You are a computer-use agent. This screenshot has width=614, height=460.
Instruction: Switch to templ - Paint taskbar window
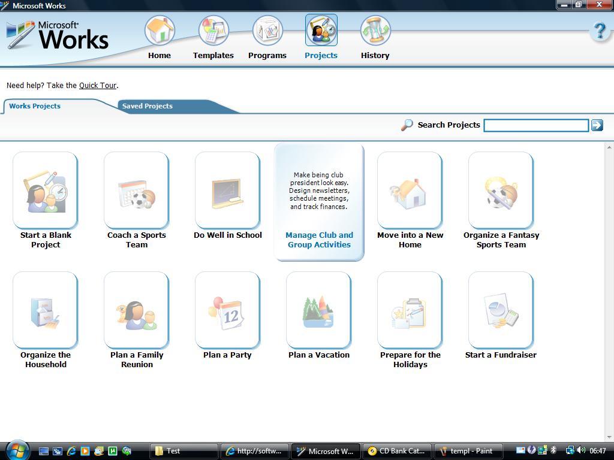click(x=468, y=451)
